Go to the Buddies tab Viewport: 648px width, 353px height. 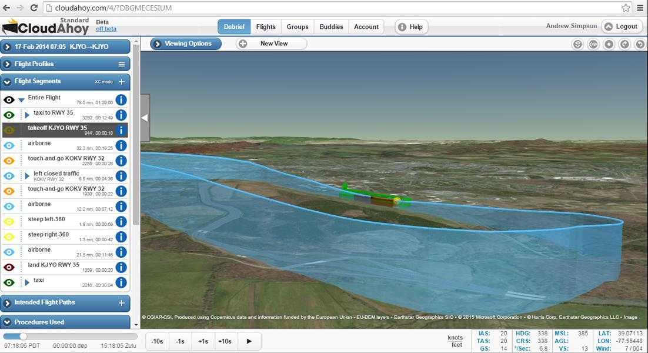[331, 27]
